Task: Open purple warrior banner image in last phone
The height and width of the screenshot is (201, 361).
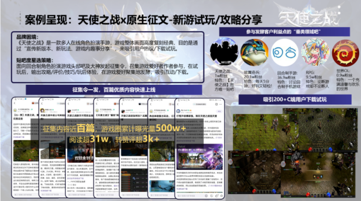Action: [199, 157]
